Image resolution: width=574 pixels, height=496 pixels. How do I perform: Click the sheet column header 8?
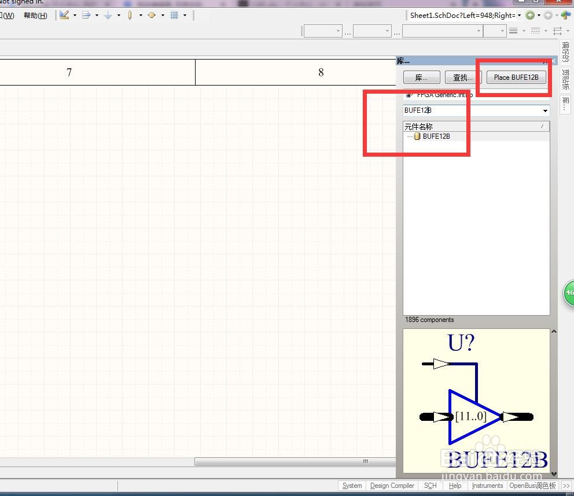click(x=321, y=72)
